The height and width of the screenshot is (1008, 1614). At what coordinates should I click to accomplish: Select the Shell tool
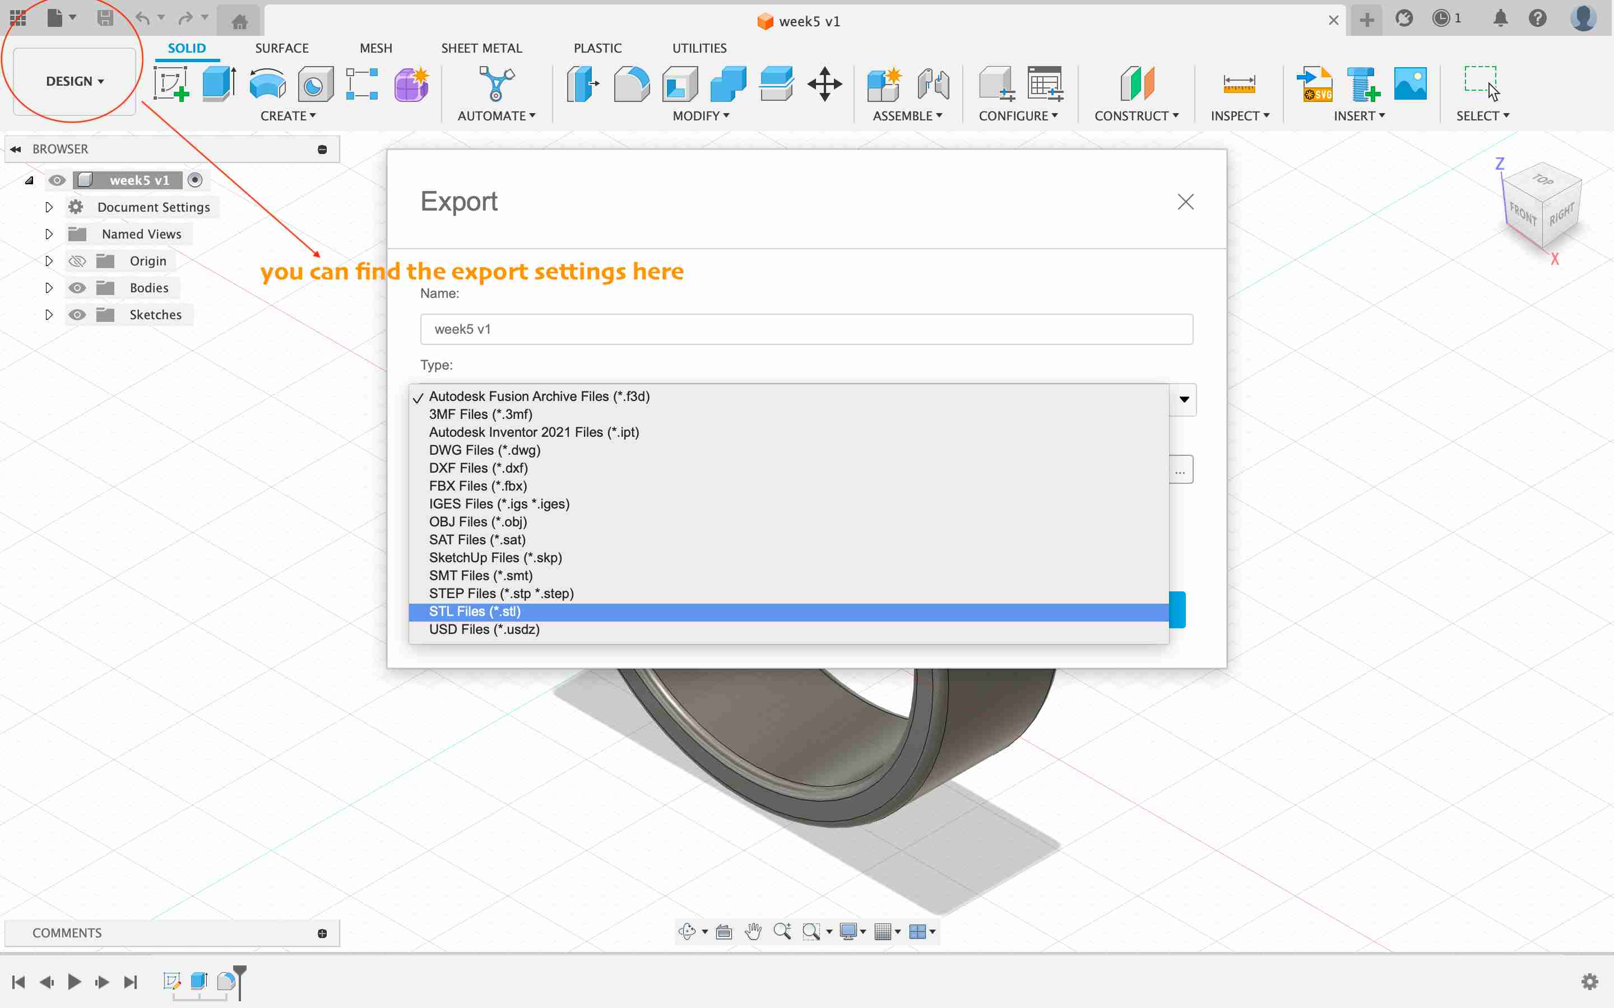click(680, 84)
